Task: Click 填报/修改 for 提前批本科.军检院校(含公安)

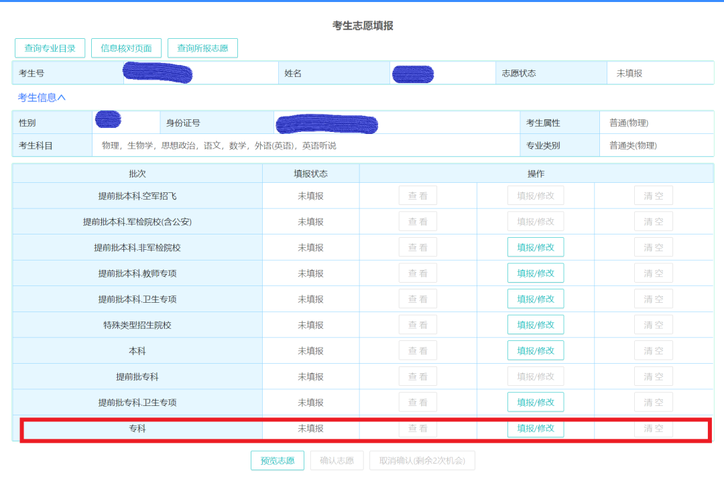Action: [x=536, y=222]
